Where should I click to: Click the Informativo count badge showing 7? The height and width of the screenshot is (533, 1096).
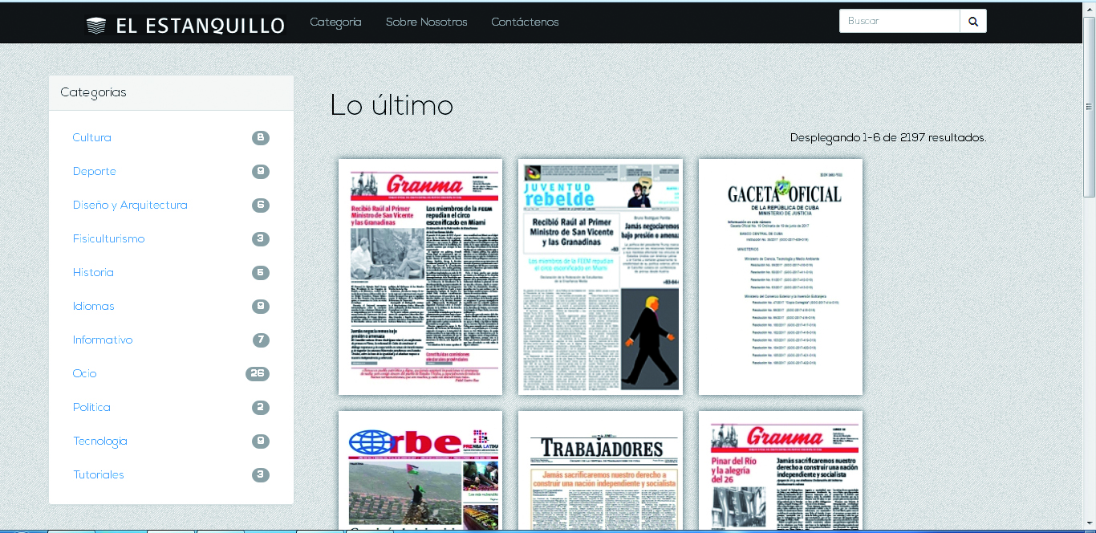261,340
